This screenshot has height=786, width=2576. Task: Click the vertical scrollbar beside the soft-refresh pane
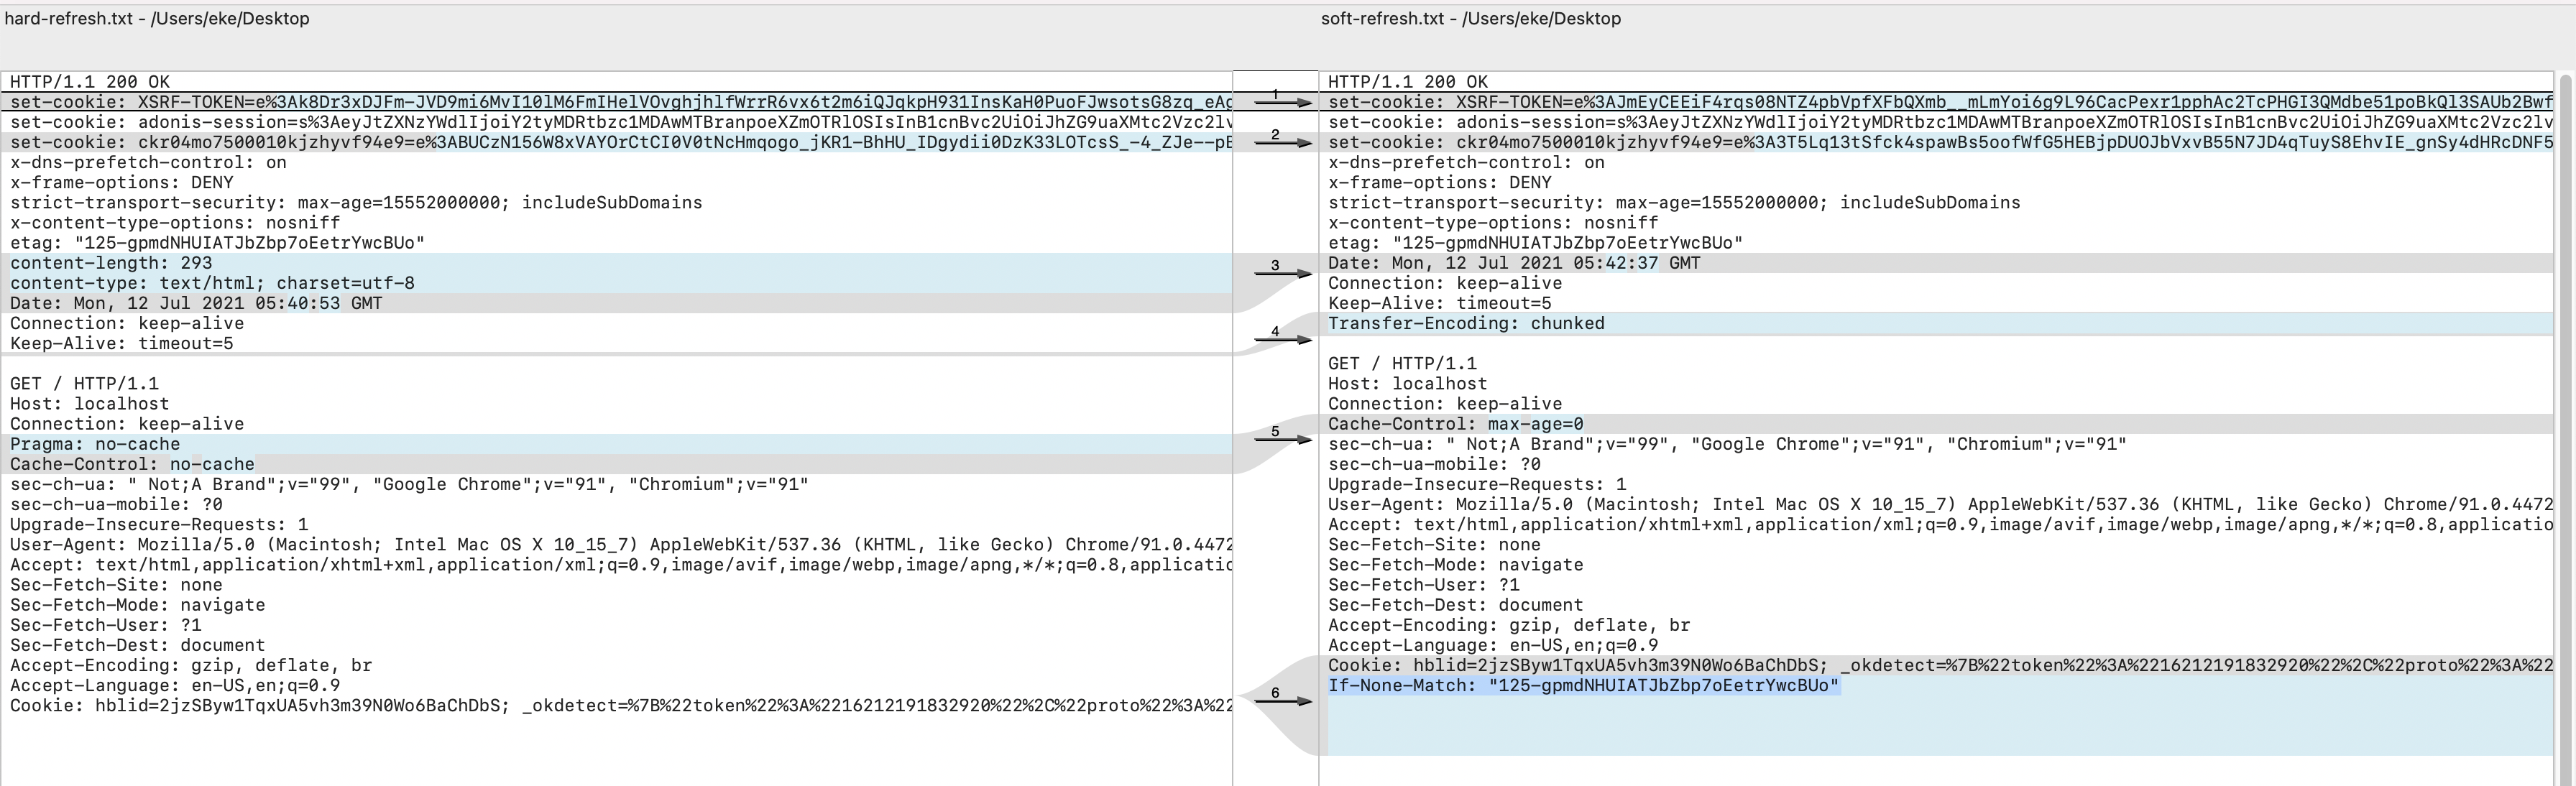click(2565, 428)
